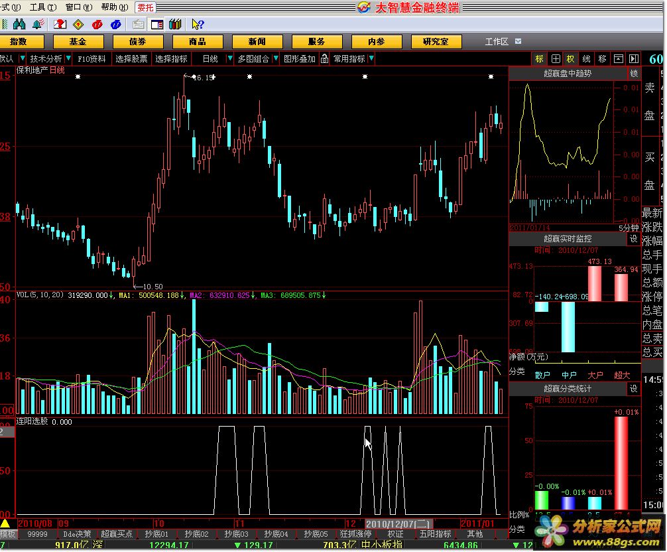Click the 10.50 low price label

(x=152, y=287)
